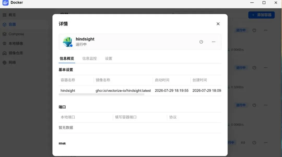Switch to the 信息概览 tab
Screen dimensions: 282x157
coord(67,59)
